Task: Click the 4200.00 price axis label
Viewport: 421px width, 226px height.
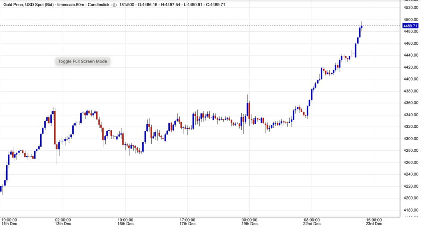Action: click(411, 198)
